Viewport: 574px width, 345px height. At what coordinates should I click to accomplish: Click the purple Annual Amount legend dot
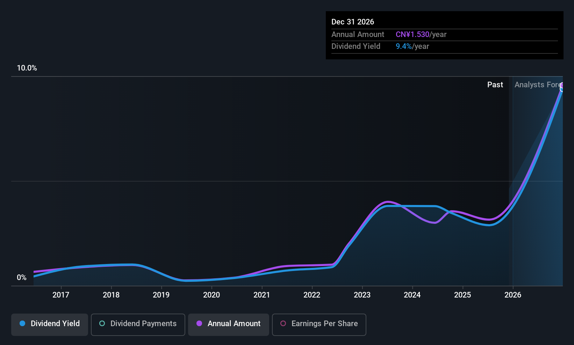click(x=199, y=324)
